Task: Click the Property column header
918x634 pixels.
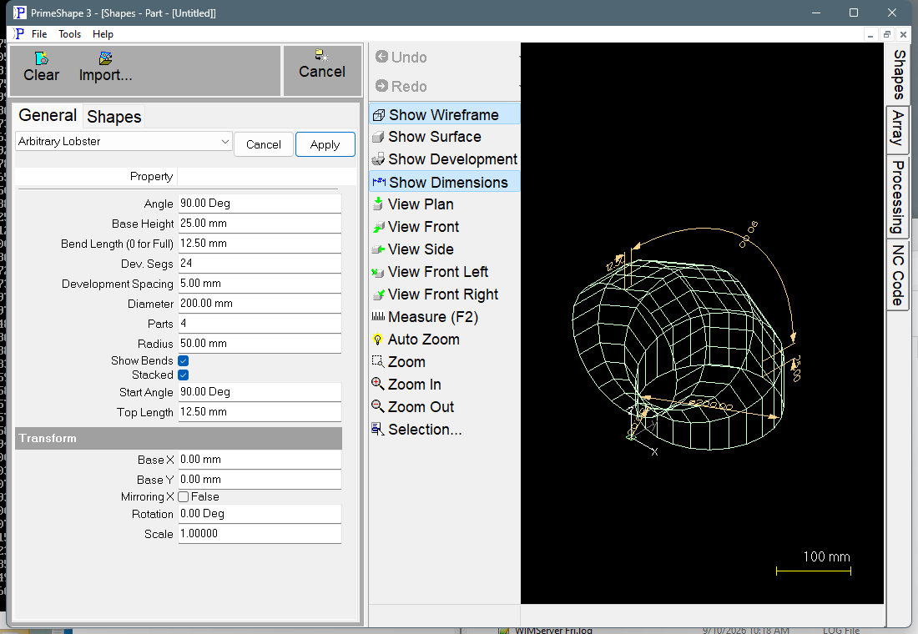Action: [x=96, y=176]
